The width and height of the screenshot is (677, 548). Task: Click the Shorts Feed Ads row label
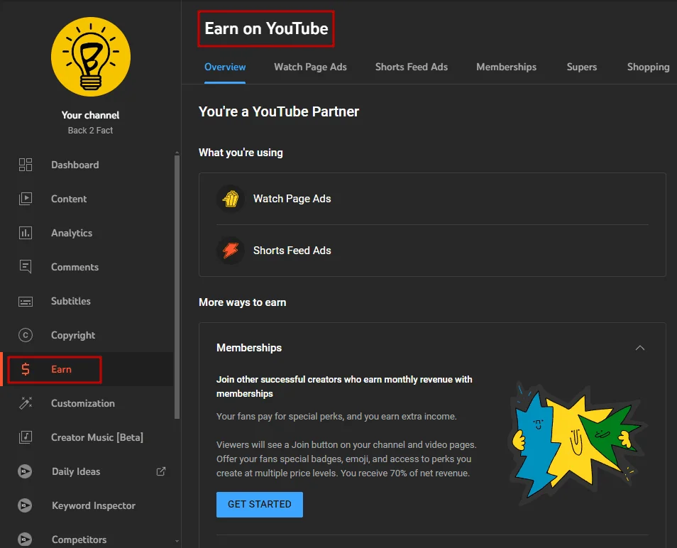292,251
